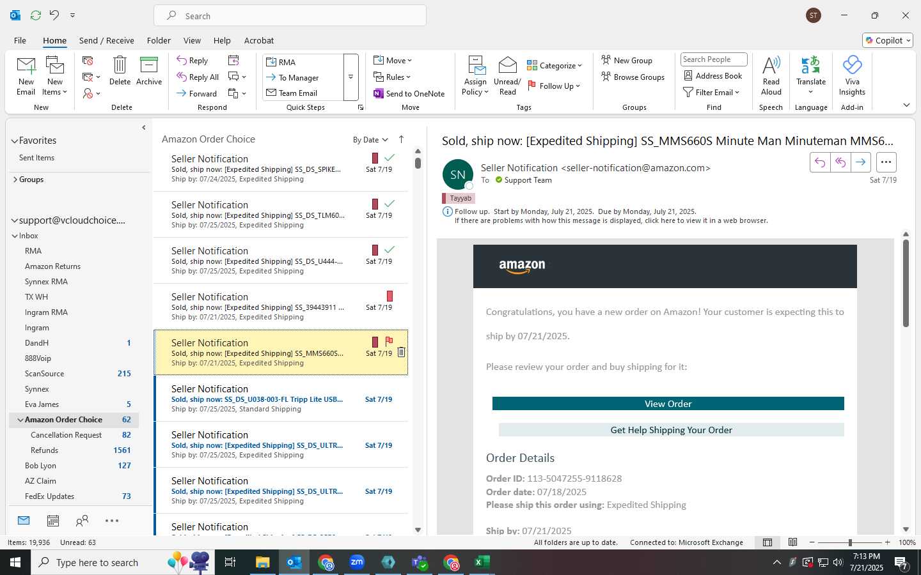Open the Acrobat tab
The image size is (921, 575).
pyautogui.click(x=259, y=40)
